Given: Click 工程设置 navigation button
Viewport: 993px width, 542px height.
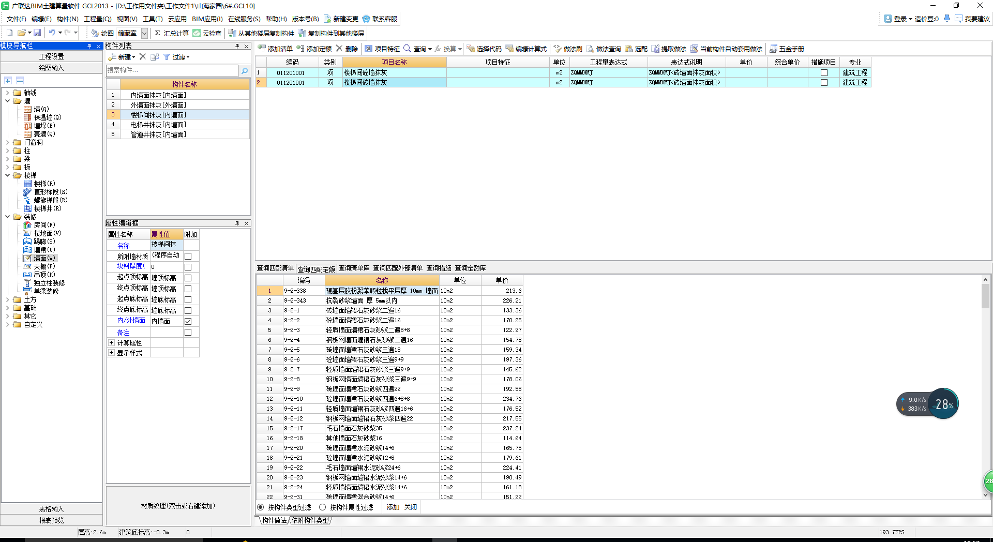Looking at the screenshot, I should [51, 56].
